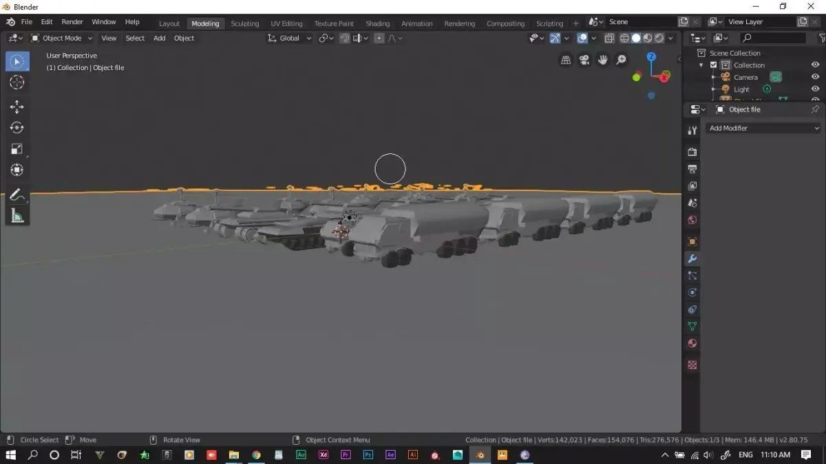Choose the Annotate tool
Viewport: 826px width, 464px height.
point(17,195)
